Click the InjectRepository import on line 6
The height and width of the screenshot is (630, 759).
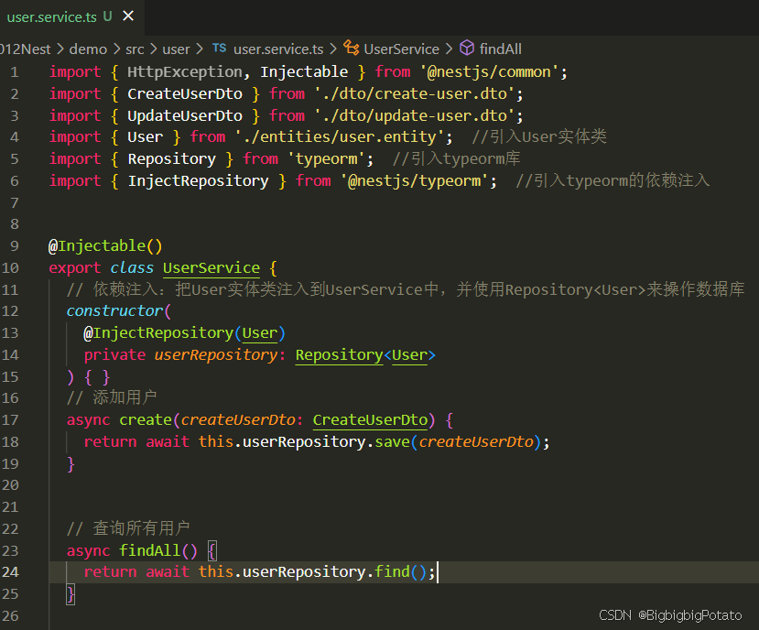click(x=198, y=180)
